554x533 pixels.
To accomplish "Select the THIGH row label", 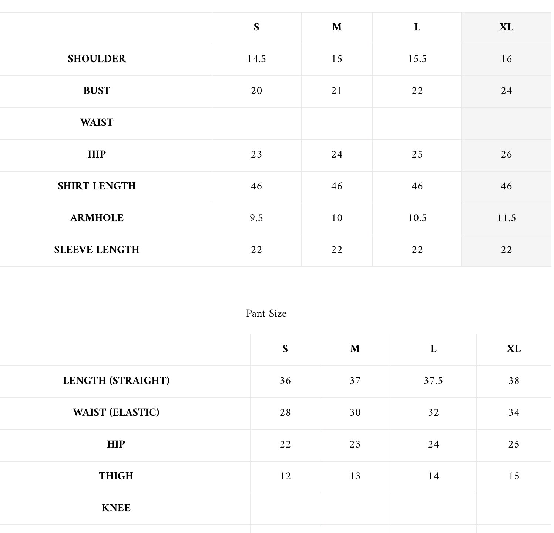I will tap(116, 476).
